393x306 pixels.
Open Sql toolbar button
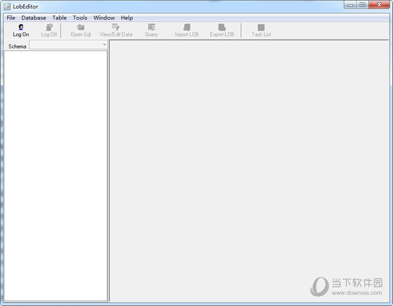tap(81, 31)
